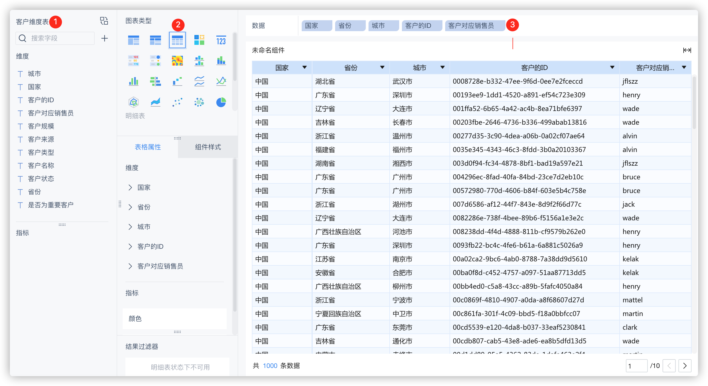Pick the KPI number card icon
This screenshot has height=386, width=708.
pos(221,40)
